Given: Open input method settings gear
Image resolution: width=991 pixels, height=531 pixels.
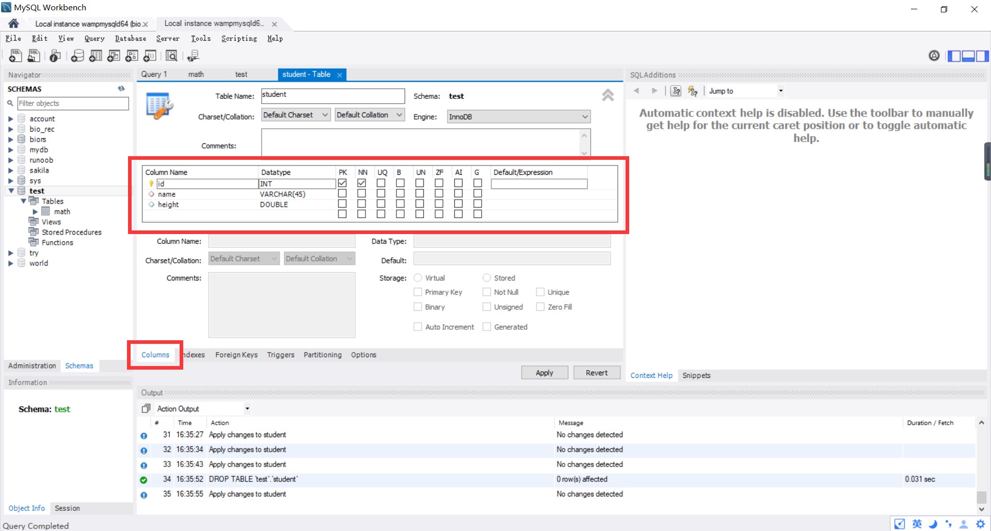Looking at the screenshot, I should [980, 524].
